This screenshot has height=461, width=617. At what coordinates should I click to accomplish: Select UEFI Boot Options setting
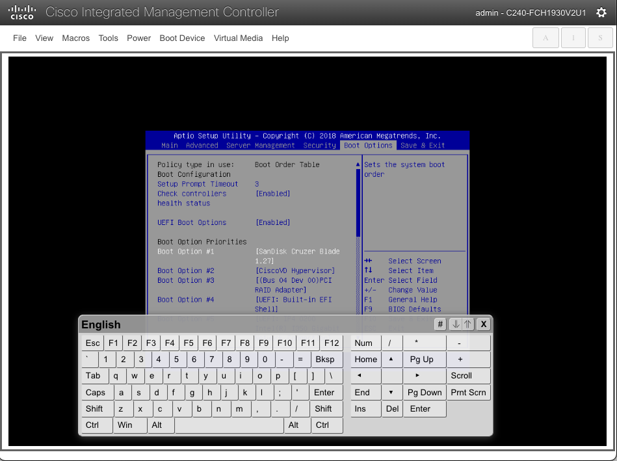(x=224, y=222)
